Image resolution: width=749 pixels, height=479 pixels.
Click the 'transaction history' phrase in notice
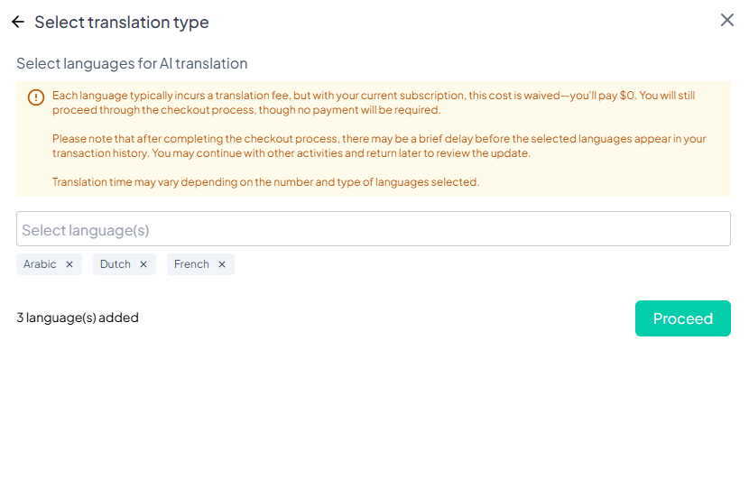[x=100, y=153]
